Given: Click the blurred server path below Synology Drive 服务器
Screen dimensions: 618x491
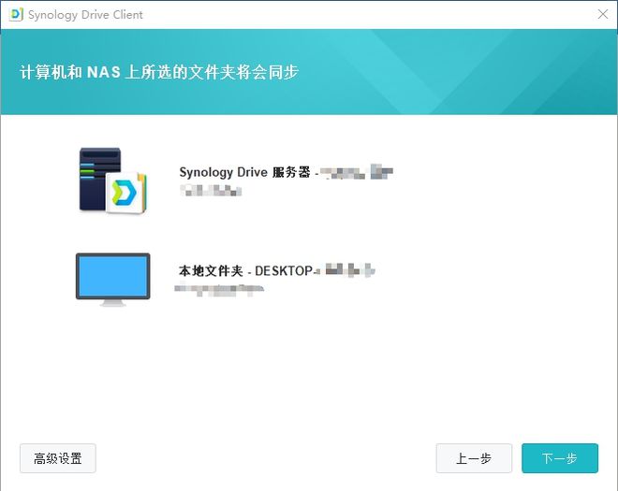Looking at the screenshot, I should tap(211, 191).
